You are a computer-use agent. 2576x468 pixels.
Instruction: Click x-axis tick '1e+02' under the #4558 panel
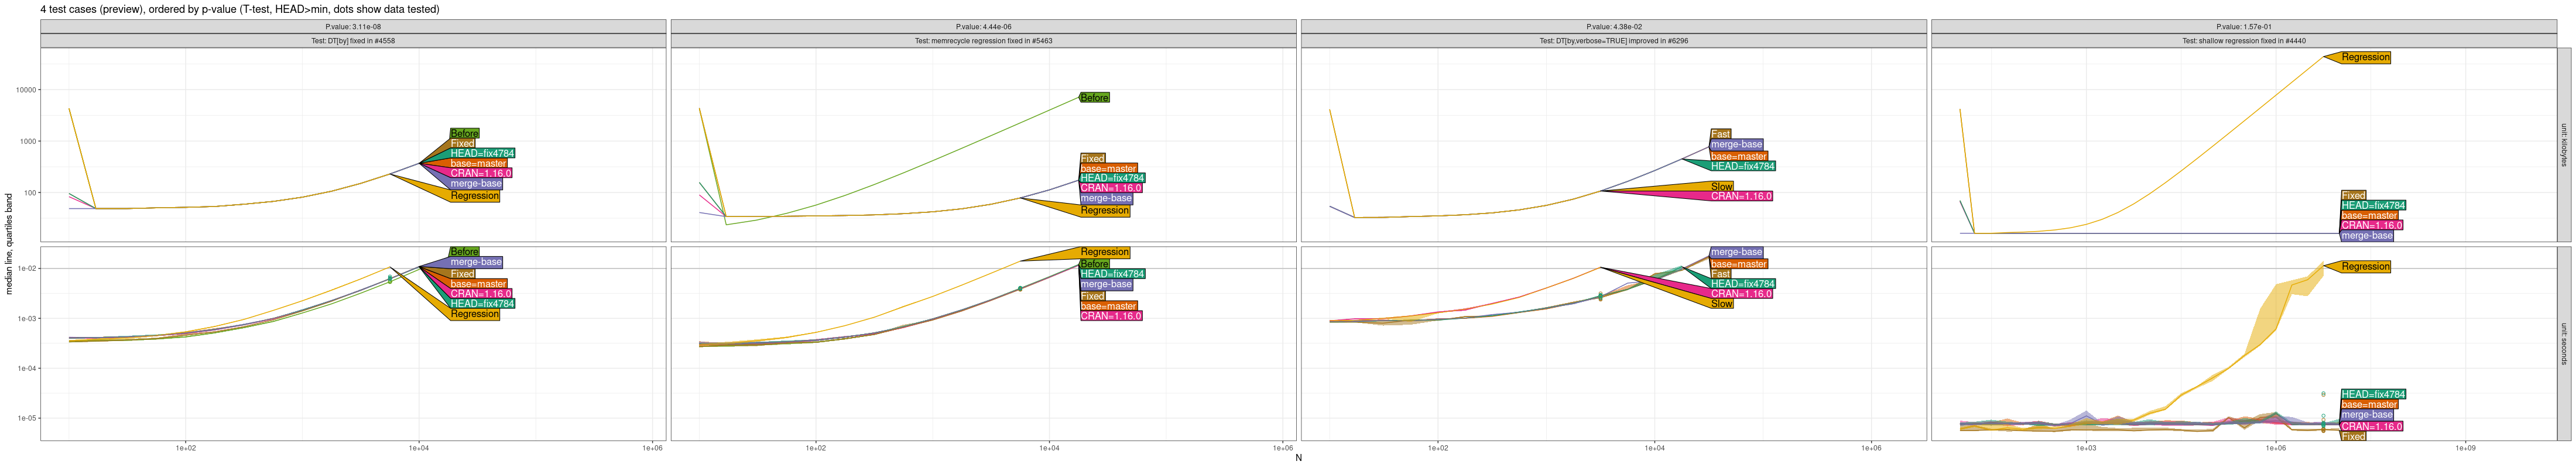[185, 448]
